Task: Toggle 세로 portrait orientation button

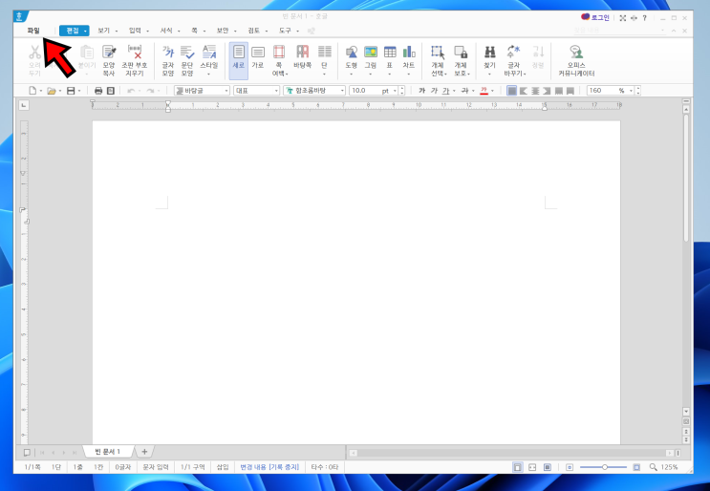Action: click(x=239, y=60)
